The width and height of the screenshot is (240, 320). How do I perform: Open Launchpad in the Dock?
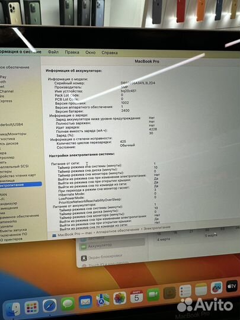tap(31, 308)
